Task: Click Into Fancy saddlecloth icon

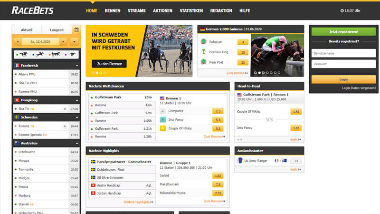Action: pyautogui.click(x=162, y=120)
